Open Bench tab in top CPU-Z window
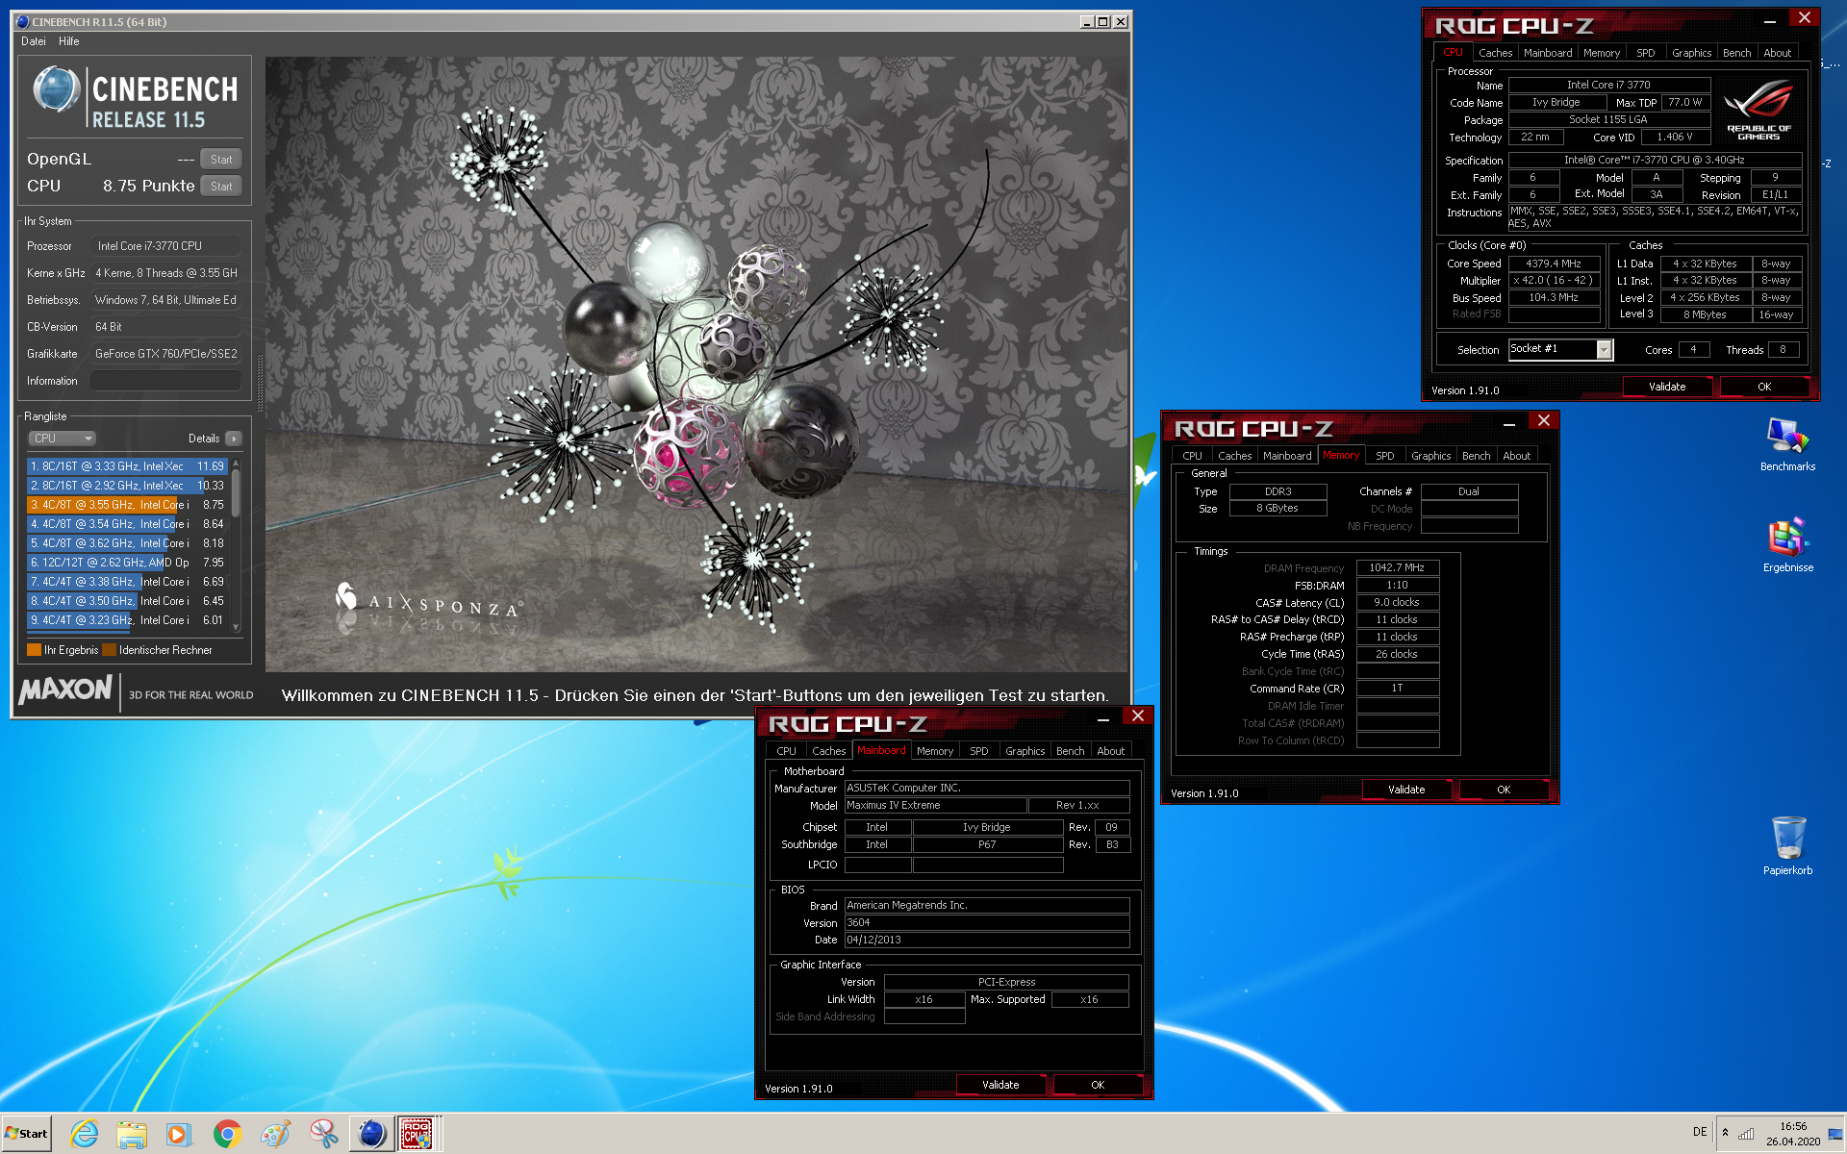The width and height of the screenshot is (1847, 1154). pos(1736,53)
